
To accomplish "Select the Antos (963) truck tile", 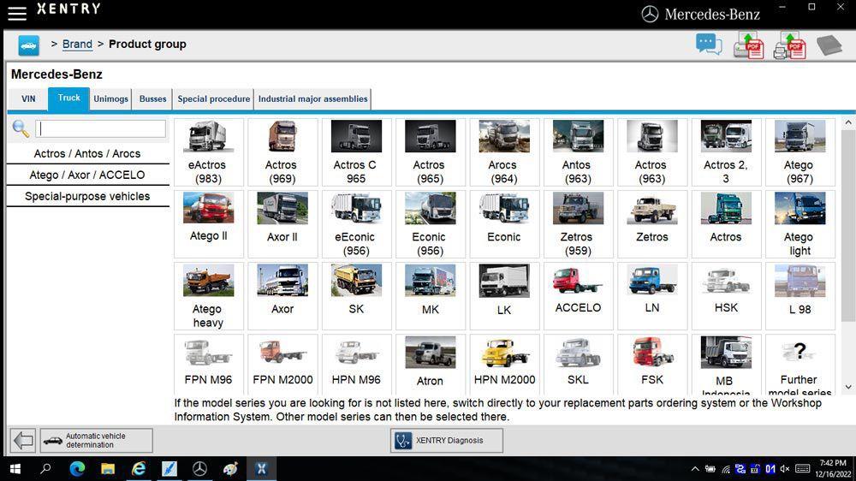I will [578, 152].
